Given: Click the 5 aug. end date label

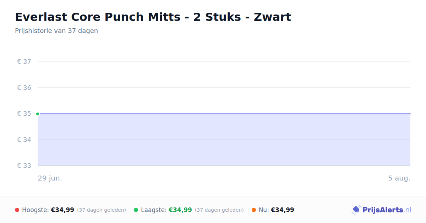Looking at the screenshot, I should point(399,178).
